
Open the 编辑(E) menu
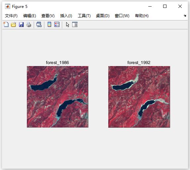[x=29, y=16]
